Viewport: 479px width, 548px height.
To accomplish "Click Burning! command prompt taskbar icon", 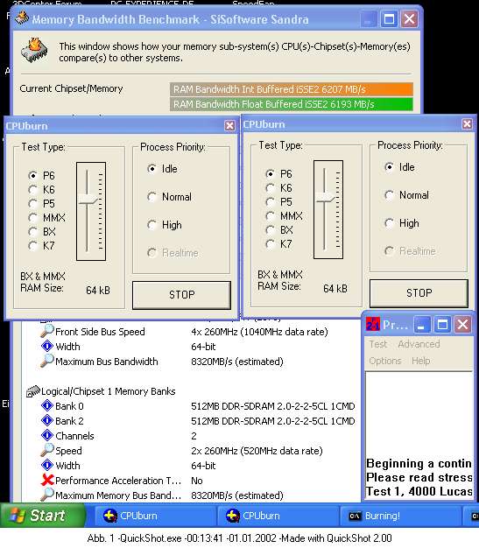I will click(x=355, y=516).
